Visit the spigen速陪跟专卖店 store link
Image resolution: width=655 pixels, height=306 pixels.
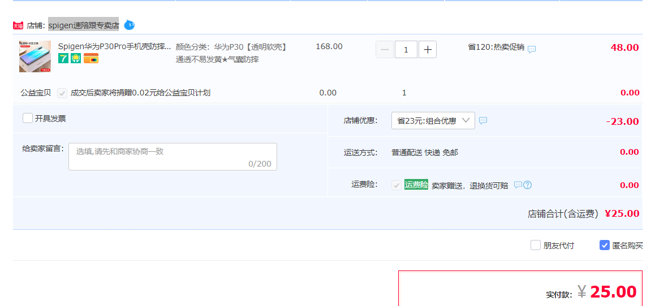coord(84,25)
